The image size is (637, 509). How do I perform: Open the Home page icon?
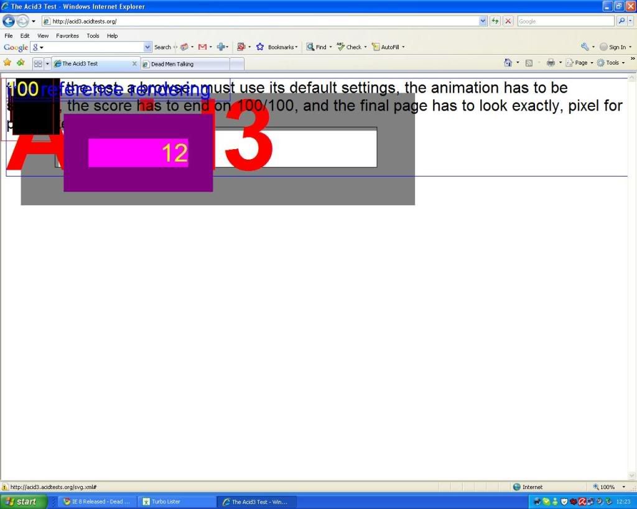click(508, 63)
